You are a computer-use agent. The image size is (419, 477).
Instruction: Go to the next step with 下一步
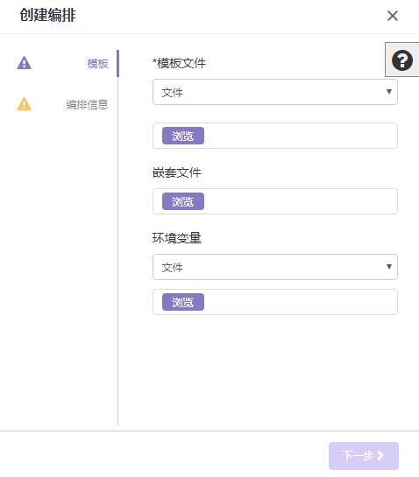pyautogui.click(x=364, y=456)
